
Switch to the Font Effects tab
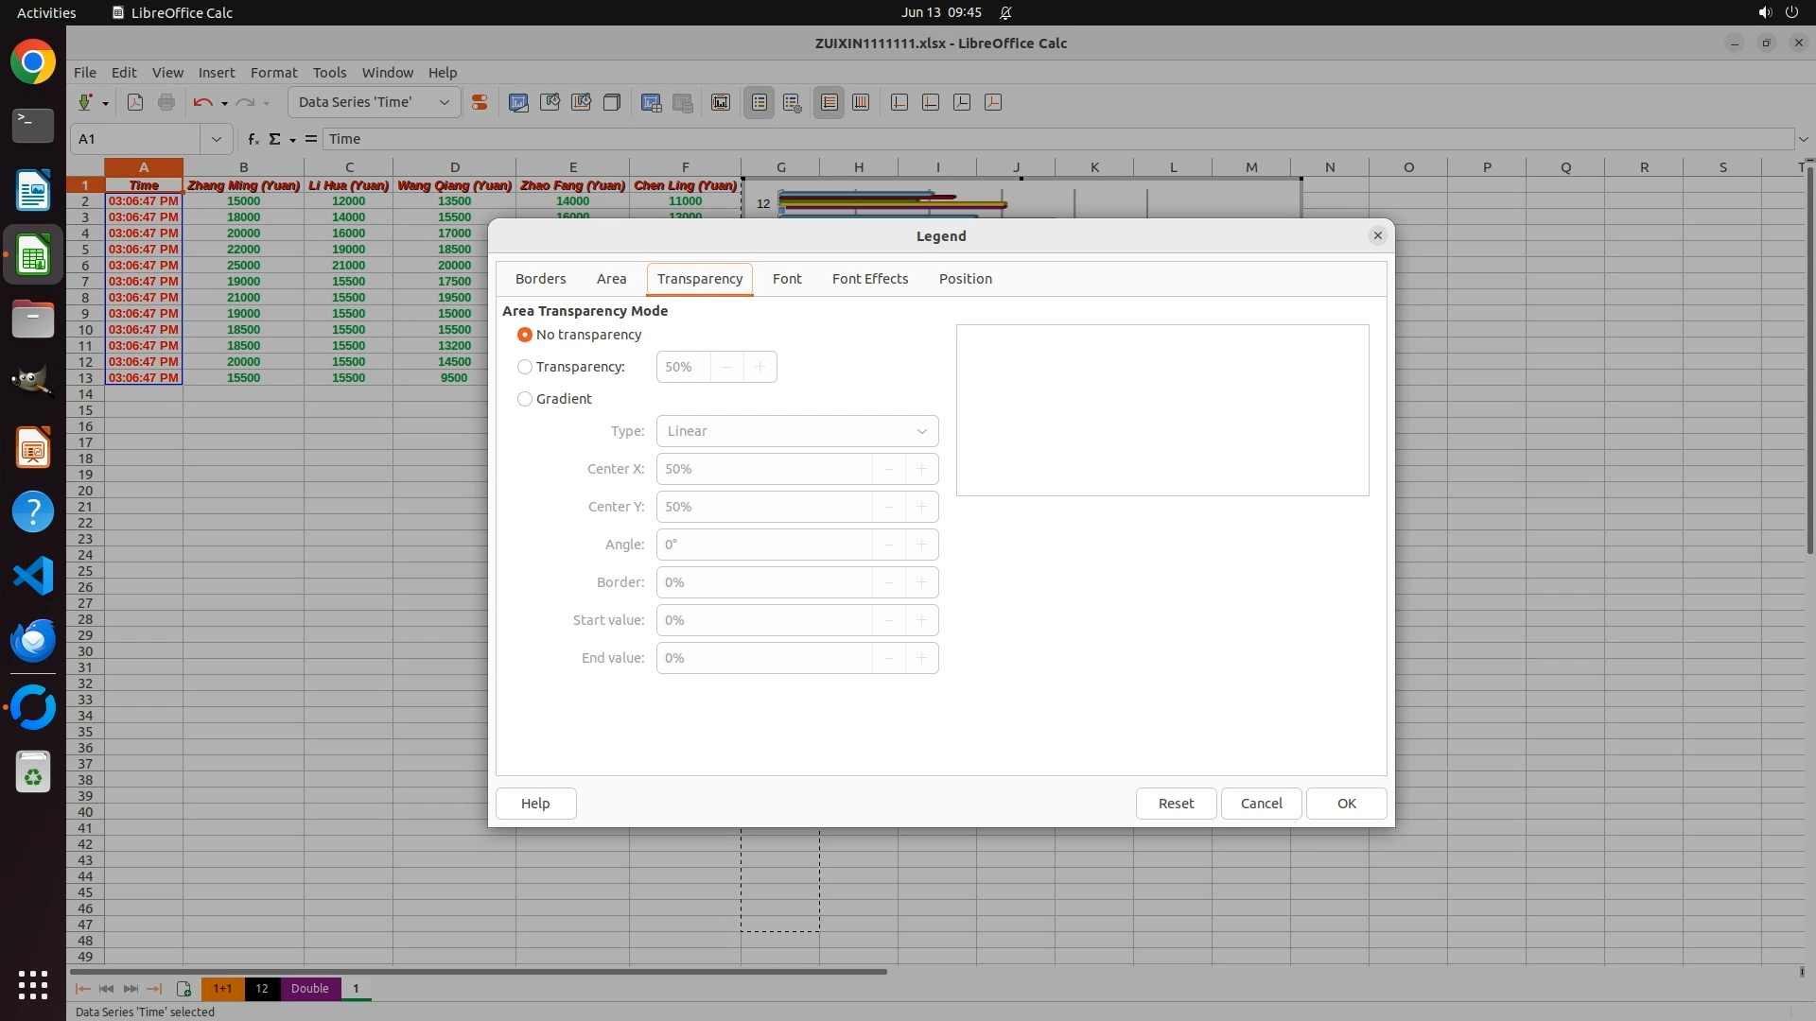pos(869,279)
